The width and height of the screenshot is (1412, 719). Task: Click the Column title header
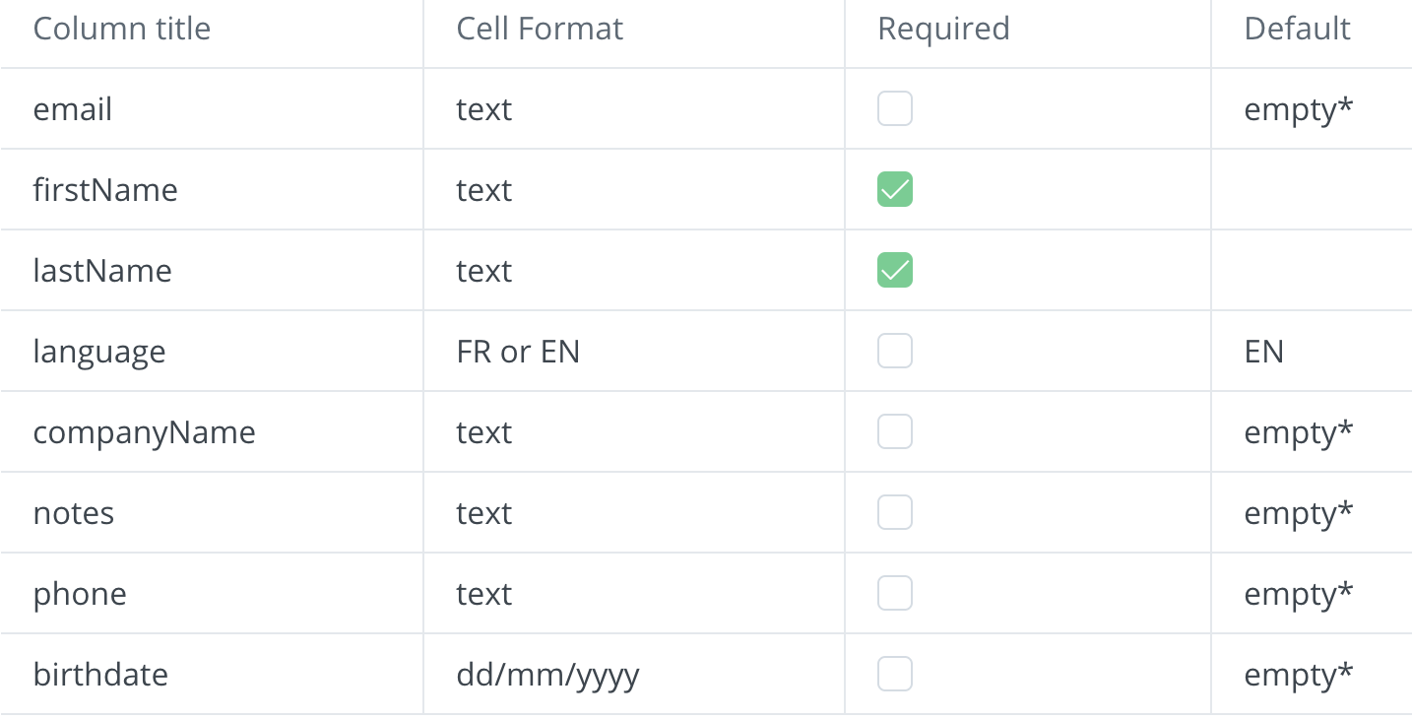tap(122, 29)
